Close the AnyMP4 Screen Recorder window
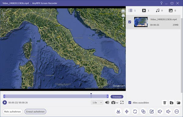 coord(178,3)
